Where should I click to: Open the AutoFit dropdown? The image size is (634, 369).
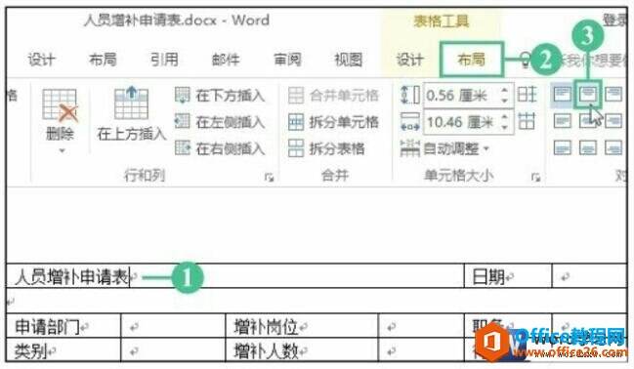click(x=444, y=148)
